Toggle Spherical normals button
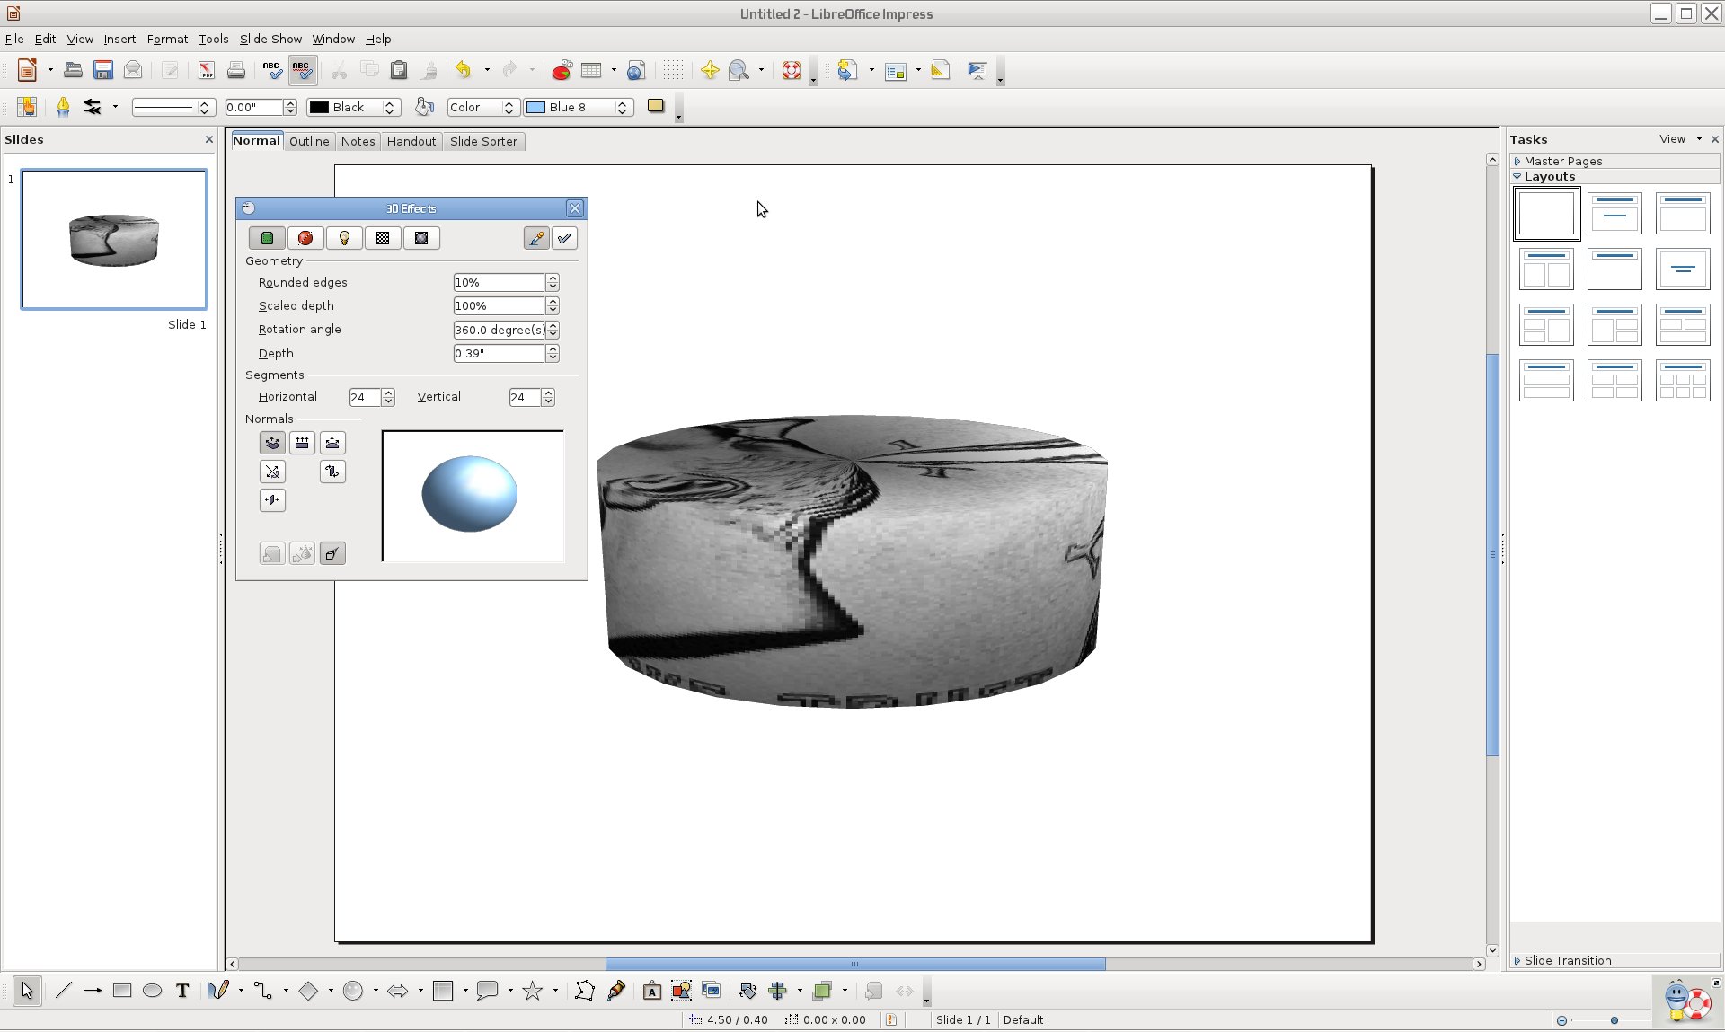Image resolution: width=1725 pixels, height=1032 pixels. [x=332, y=443]
